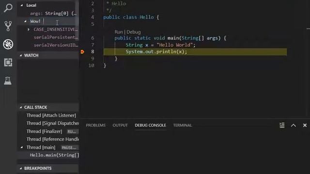The width and height of the screenshot is (310, 174).
Task: Click the breakpoint marker on line 8
Action: pyautogui.click(x=82, y=52)
